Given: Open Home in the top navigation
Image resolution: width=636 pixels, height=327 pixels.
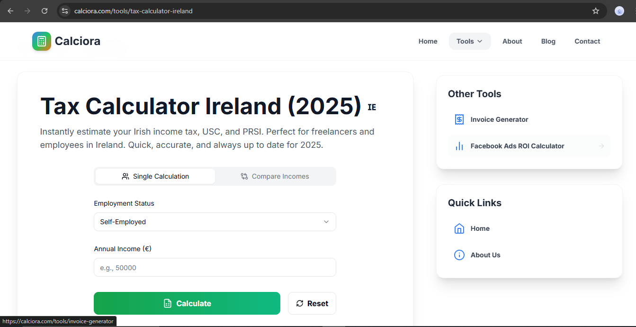Looking at the screenshot, I should tap(428, 41).
